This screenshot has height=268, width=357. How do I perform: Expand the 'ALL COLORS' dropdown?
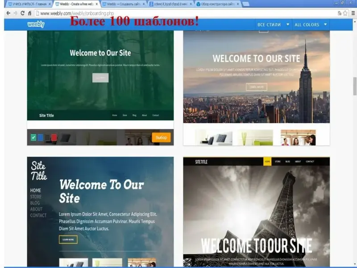310,25
